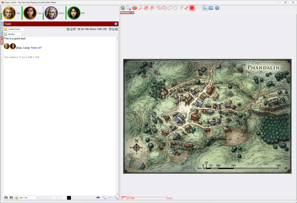
Task: Toggle italic formatting button
Action: point(64,198)
